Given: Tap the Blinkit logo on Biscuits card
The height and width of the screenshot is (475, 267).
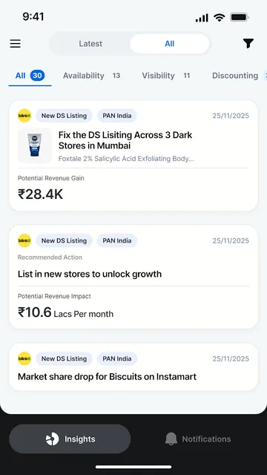Looking at the screenshot, I should [x=24, y=358].
